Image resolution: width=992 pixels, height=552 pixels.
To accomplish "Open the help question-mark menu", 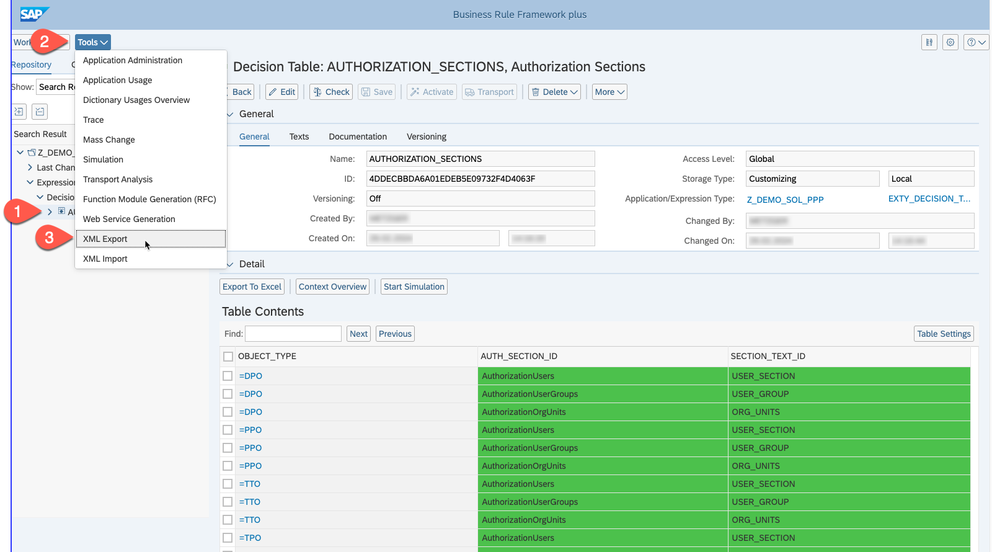I will coord(975,42).
